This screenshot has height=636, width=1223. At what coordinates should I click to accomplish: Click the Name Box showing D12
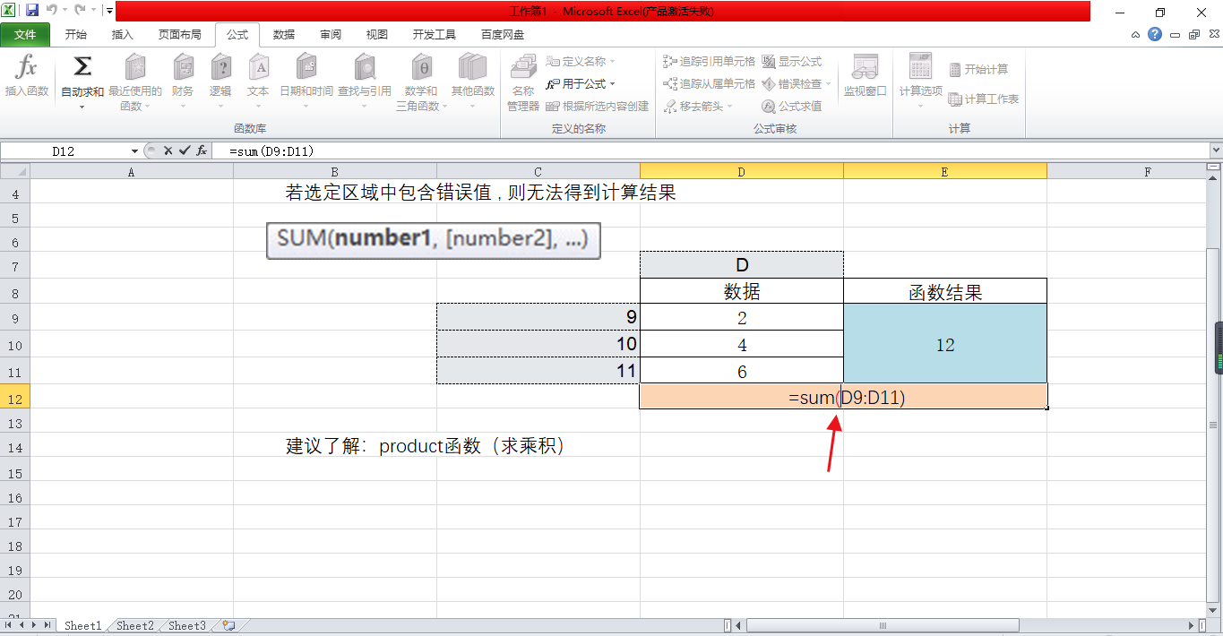[x=63, y=151]
